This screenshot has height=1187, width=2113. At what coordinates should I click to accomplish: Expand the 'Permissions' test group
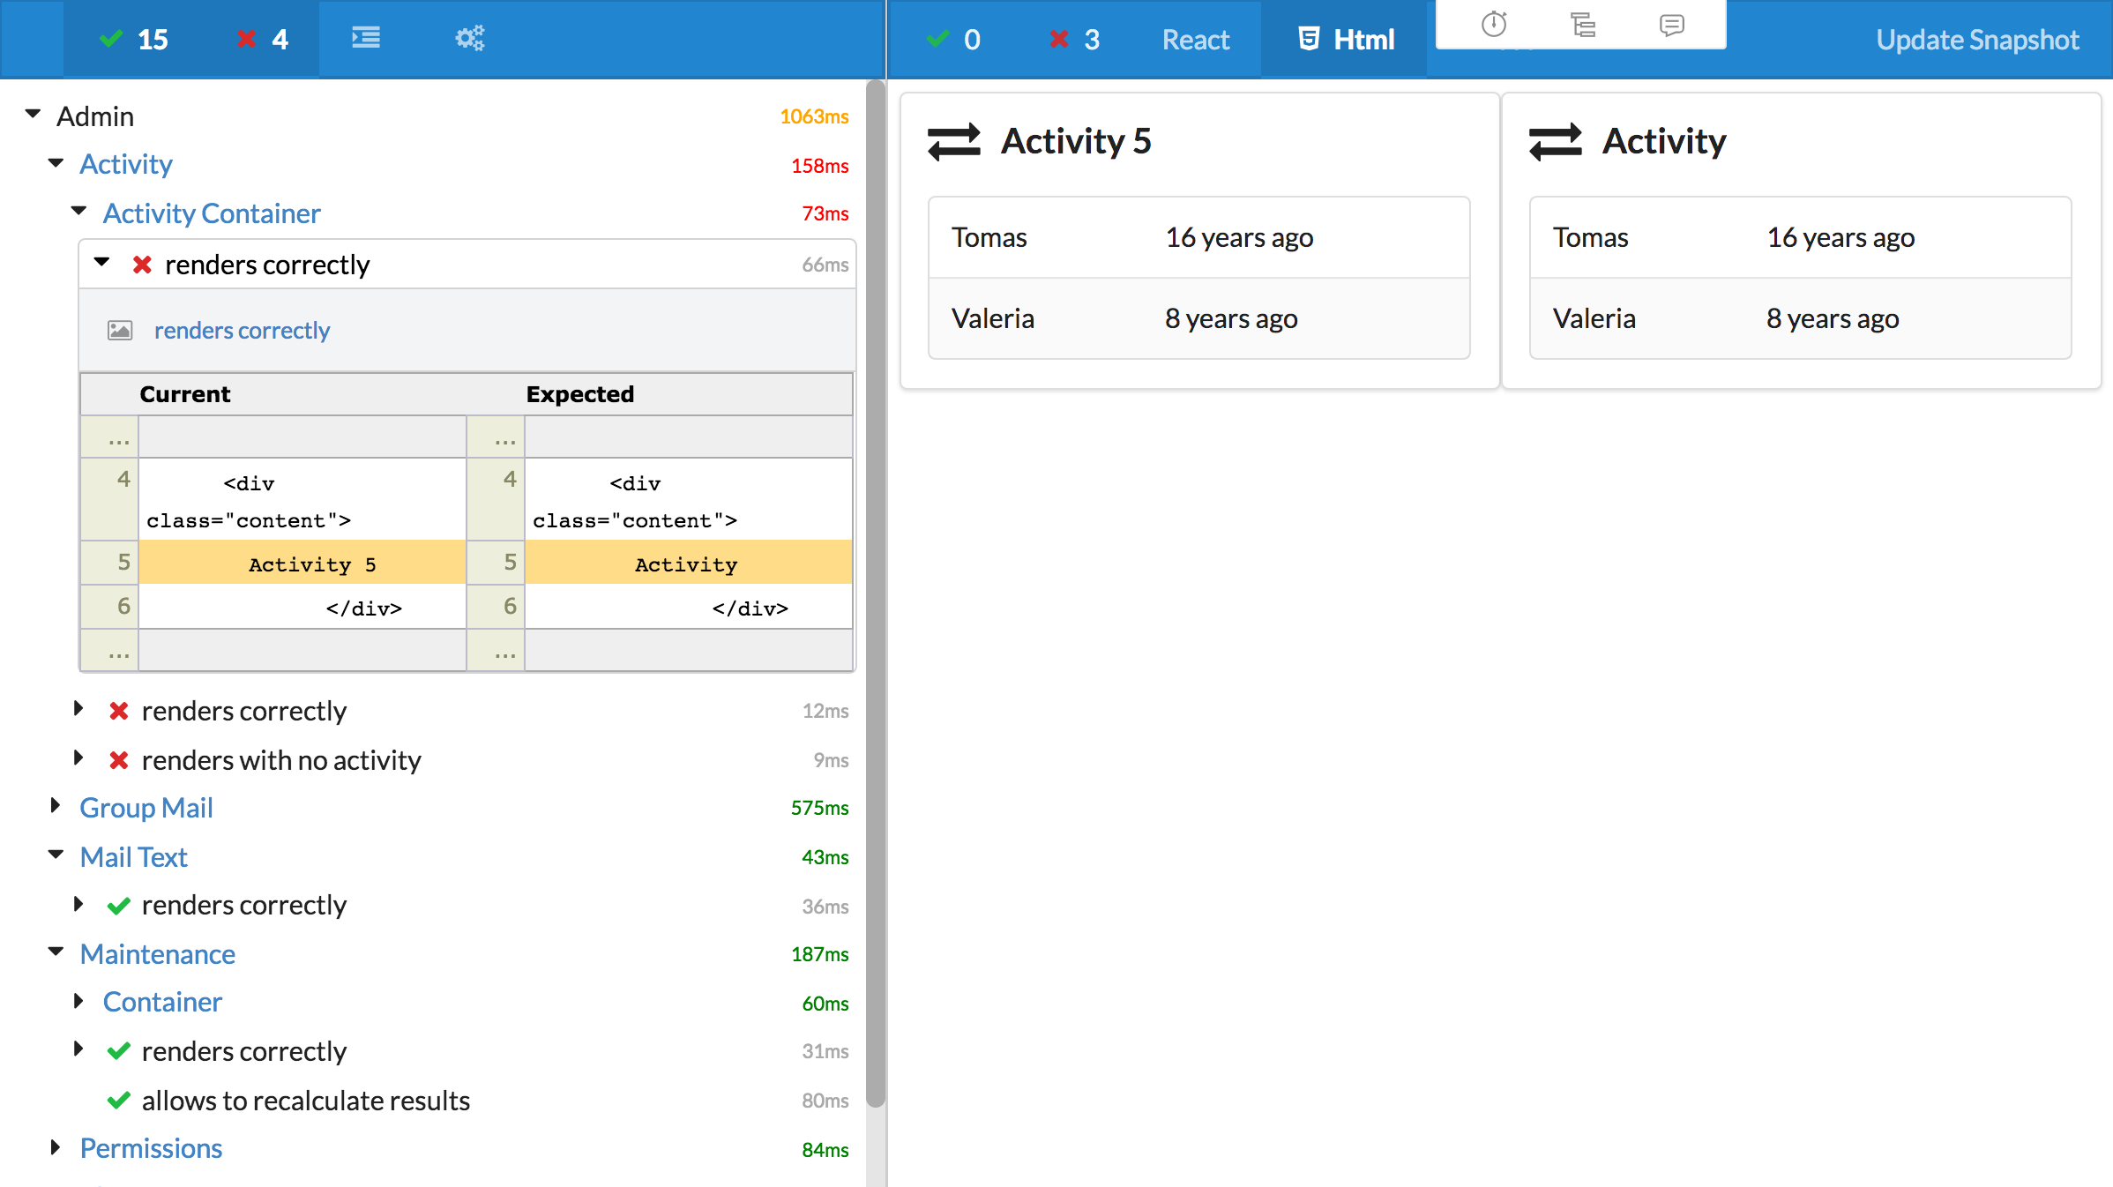click(55, 1146)
